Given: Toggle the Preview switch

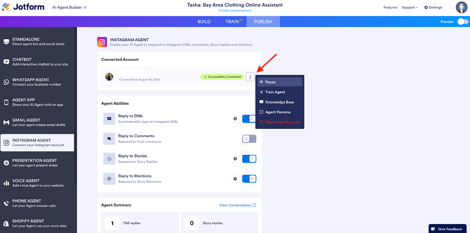Looking at the screenshot, I should [463, 22].
